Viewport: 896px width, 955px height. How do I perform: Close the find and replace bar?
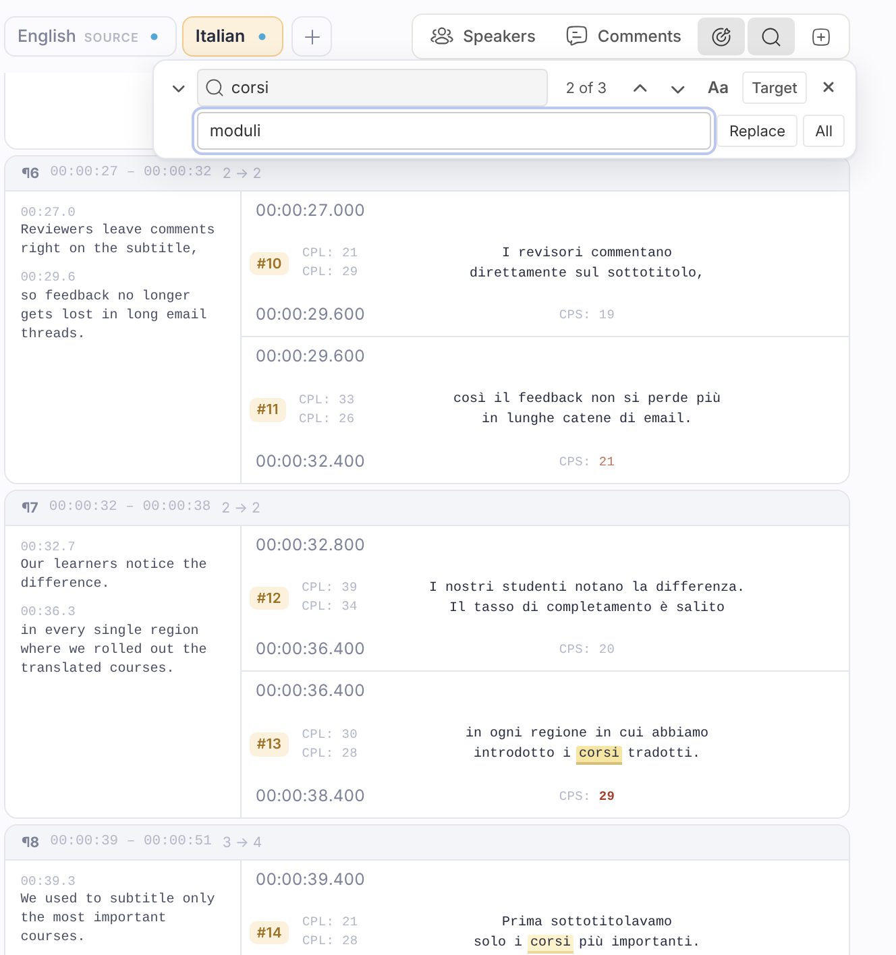829,87
